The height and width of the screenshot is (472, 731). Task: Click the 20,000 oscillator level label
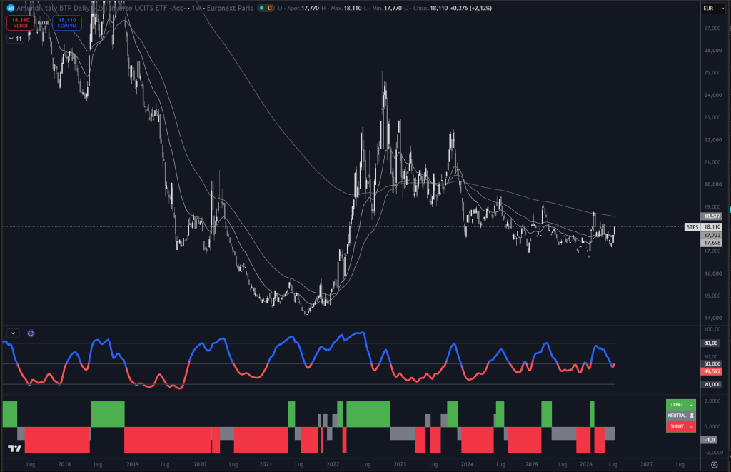click(x=712, y=384)
